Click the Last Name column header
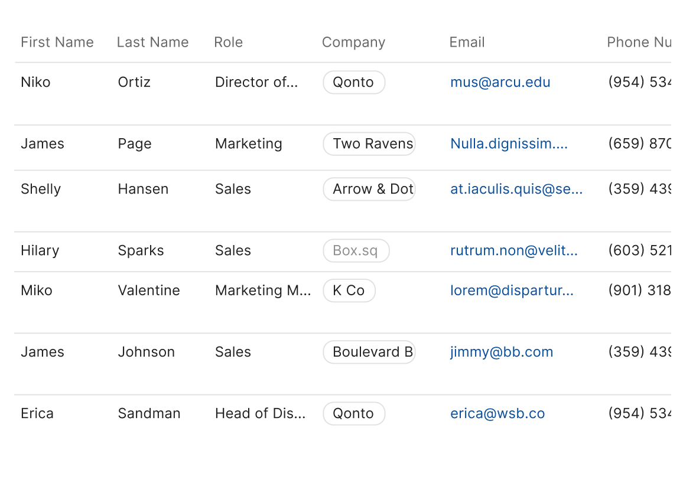Viewport: 683px width, 483px height. click(152, 42)
